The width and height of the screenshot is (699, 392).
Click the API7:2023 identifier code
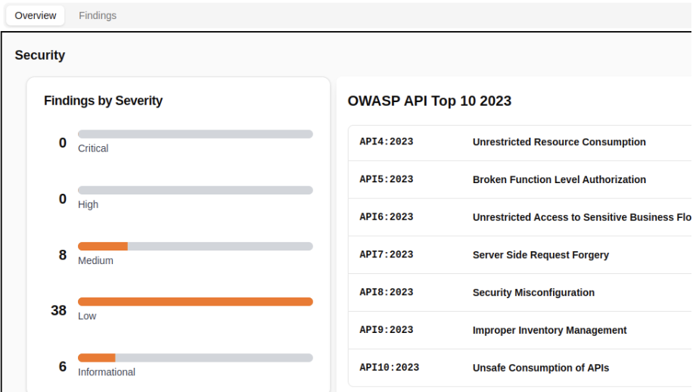pos(386,255)
